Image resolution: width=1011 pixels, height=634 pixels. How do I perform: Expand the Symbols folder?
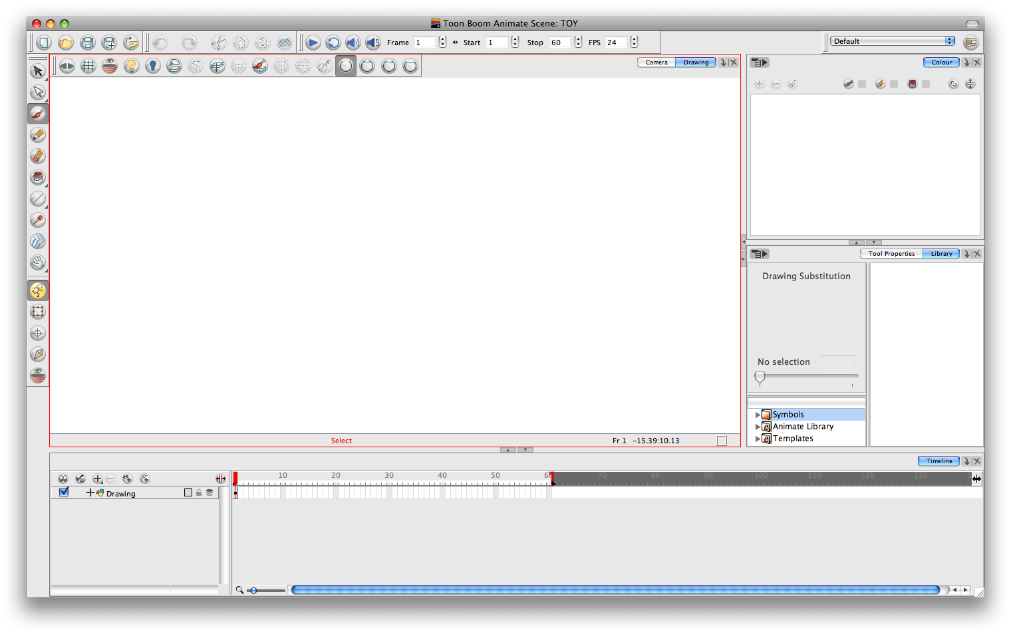758,415
